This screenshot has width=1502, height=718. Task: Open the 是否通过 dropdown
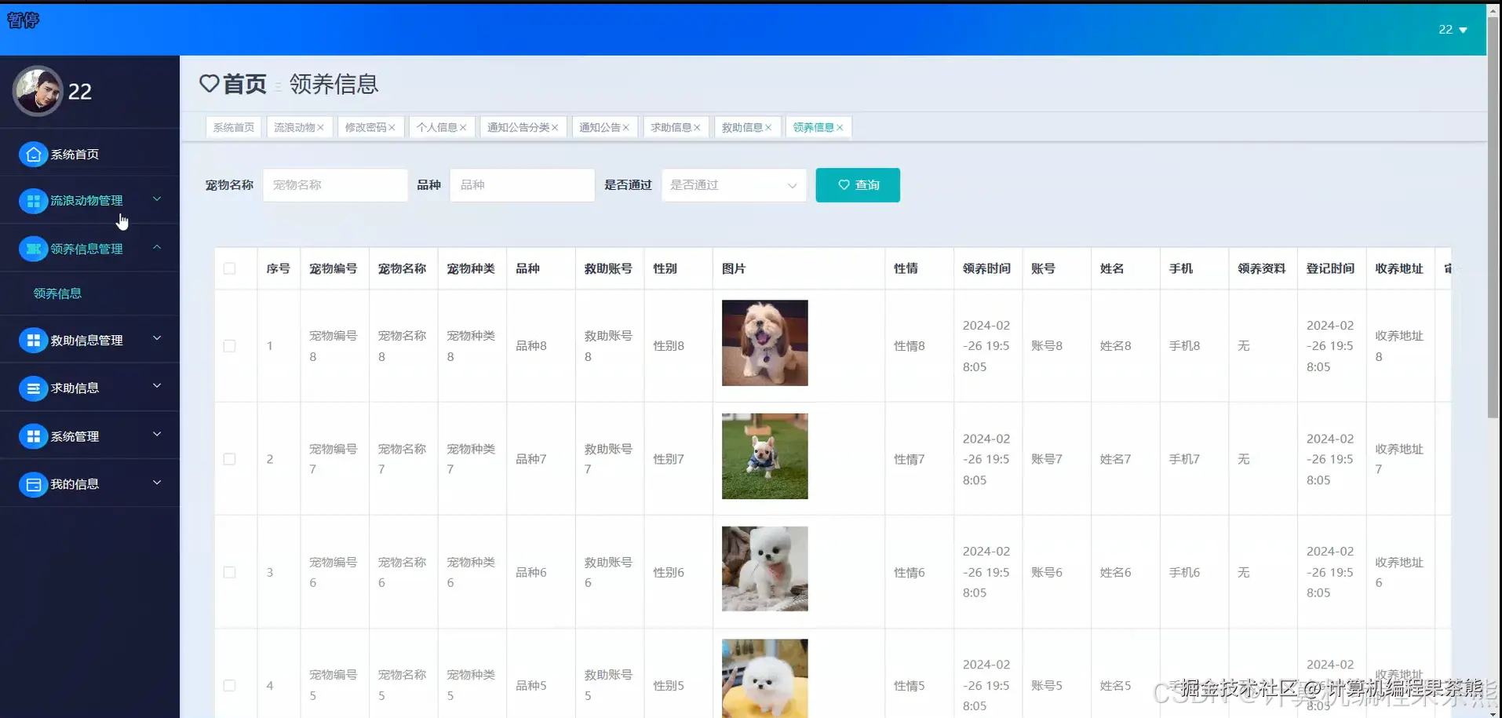(x=733, y=185)
